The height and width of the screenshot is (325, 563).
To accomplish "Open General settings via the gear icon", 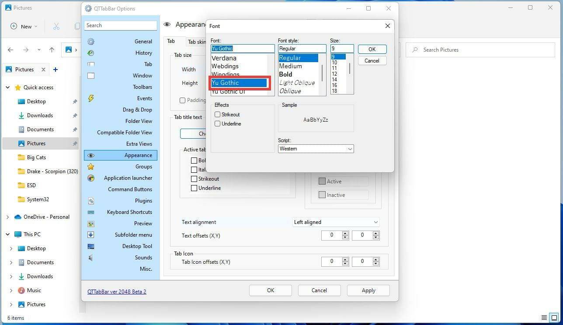I will tap(91, 41).
